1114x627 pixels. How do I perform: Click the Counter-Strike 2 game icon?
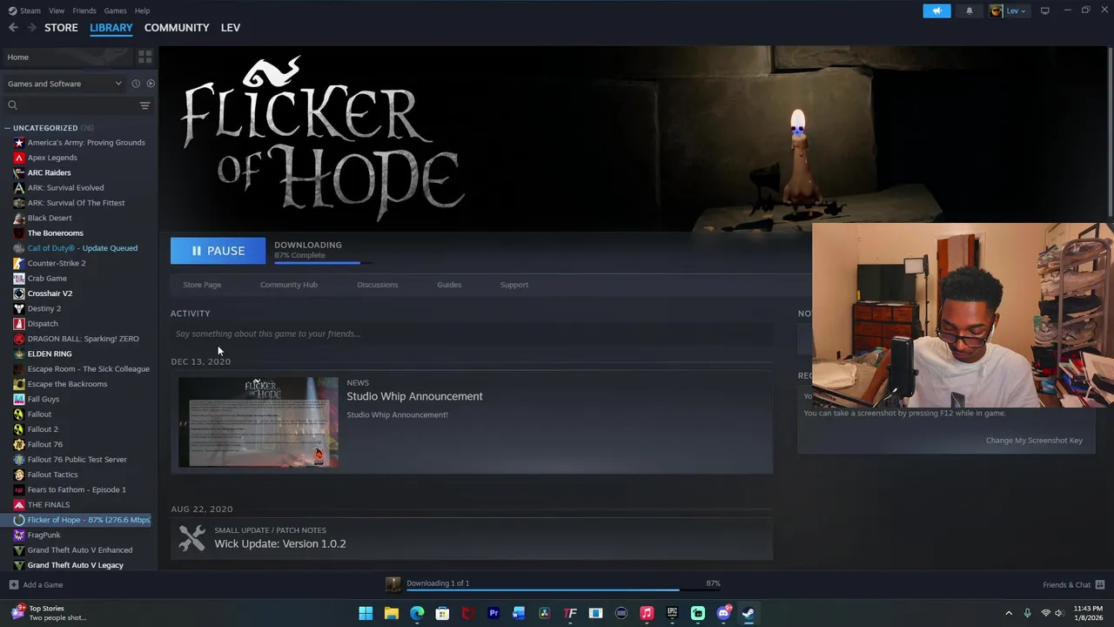point(19,263)
